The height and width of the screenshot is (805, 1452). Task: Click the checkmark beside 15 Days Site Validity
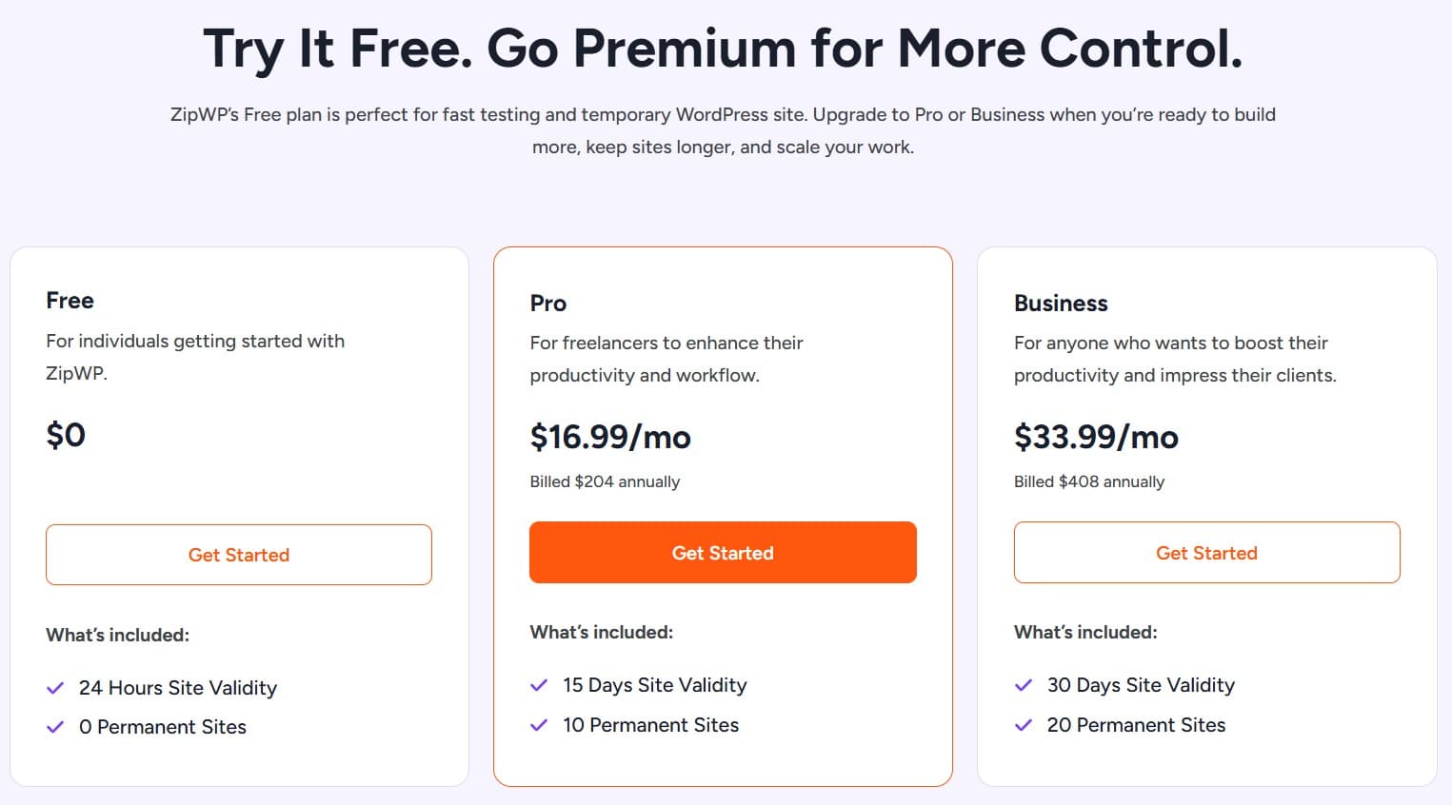538,685
